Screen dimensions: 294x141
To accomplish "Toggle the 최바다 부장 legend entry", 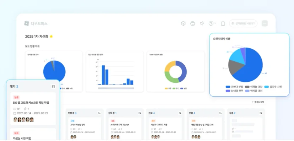I will [234, 87].
